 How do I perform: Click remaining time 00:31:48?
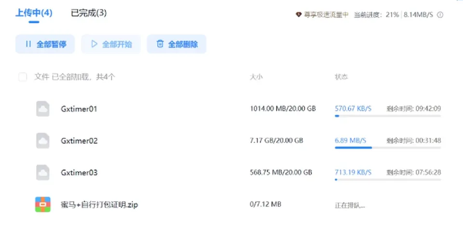pyautogui.click(x=428, y=140)
